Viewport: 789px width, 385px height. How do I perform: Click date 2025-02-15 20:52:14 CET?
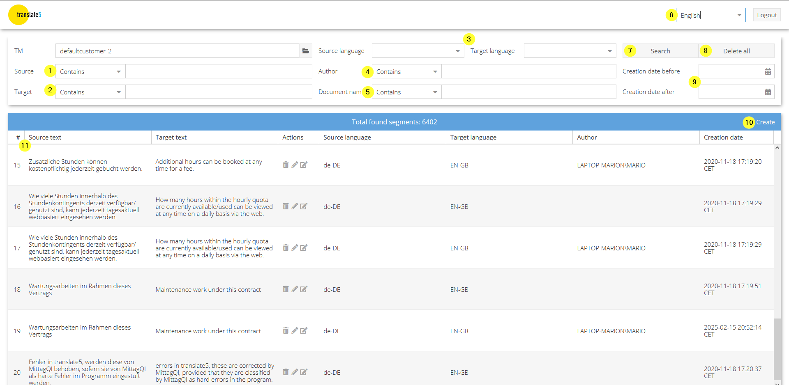[x=733, y=331]
